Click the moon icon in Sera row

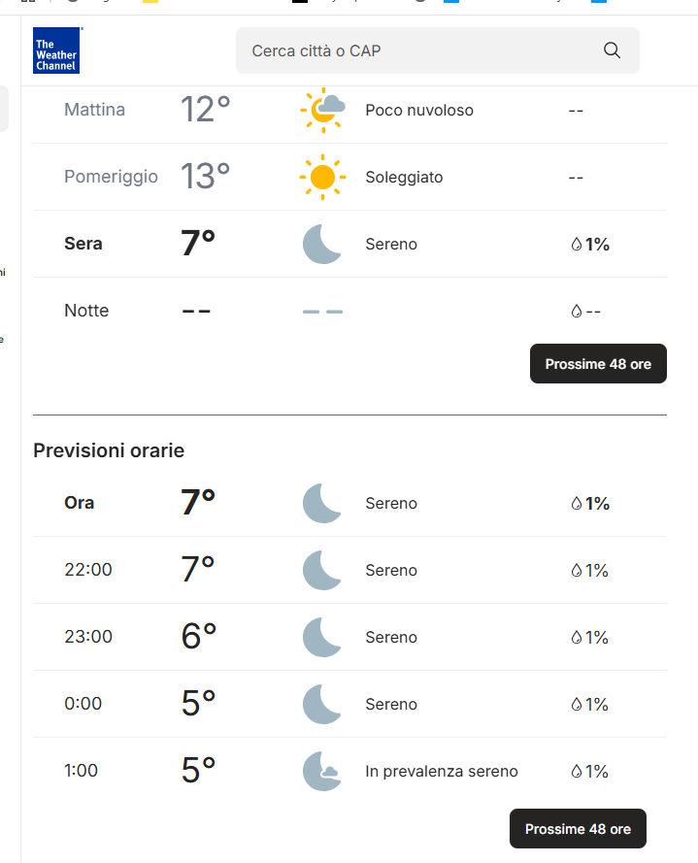tap(322, 245)
